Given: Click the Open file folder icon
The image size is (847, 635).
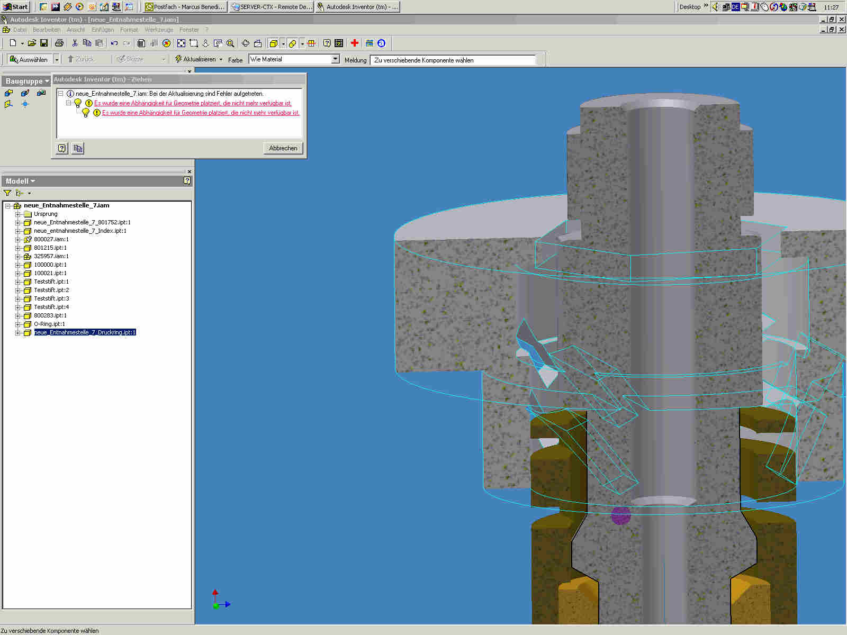Looking at the screenshot, I should tap(32, 43).
